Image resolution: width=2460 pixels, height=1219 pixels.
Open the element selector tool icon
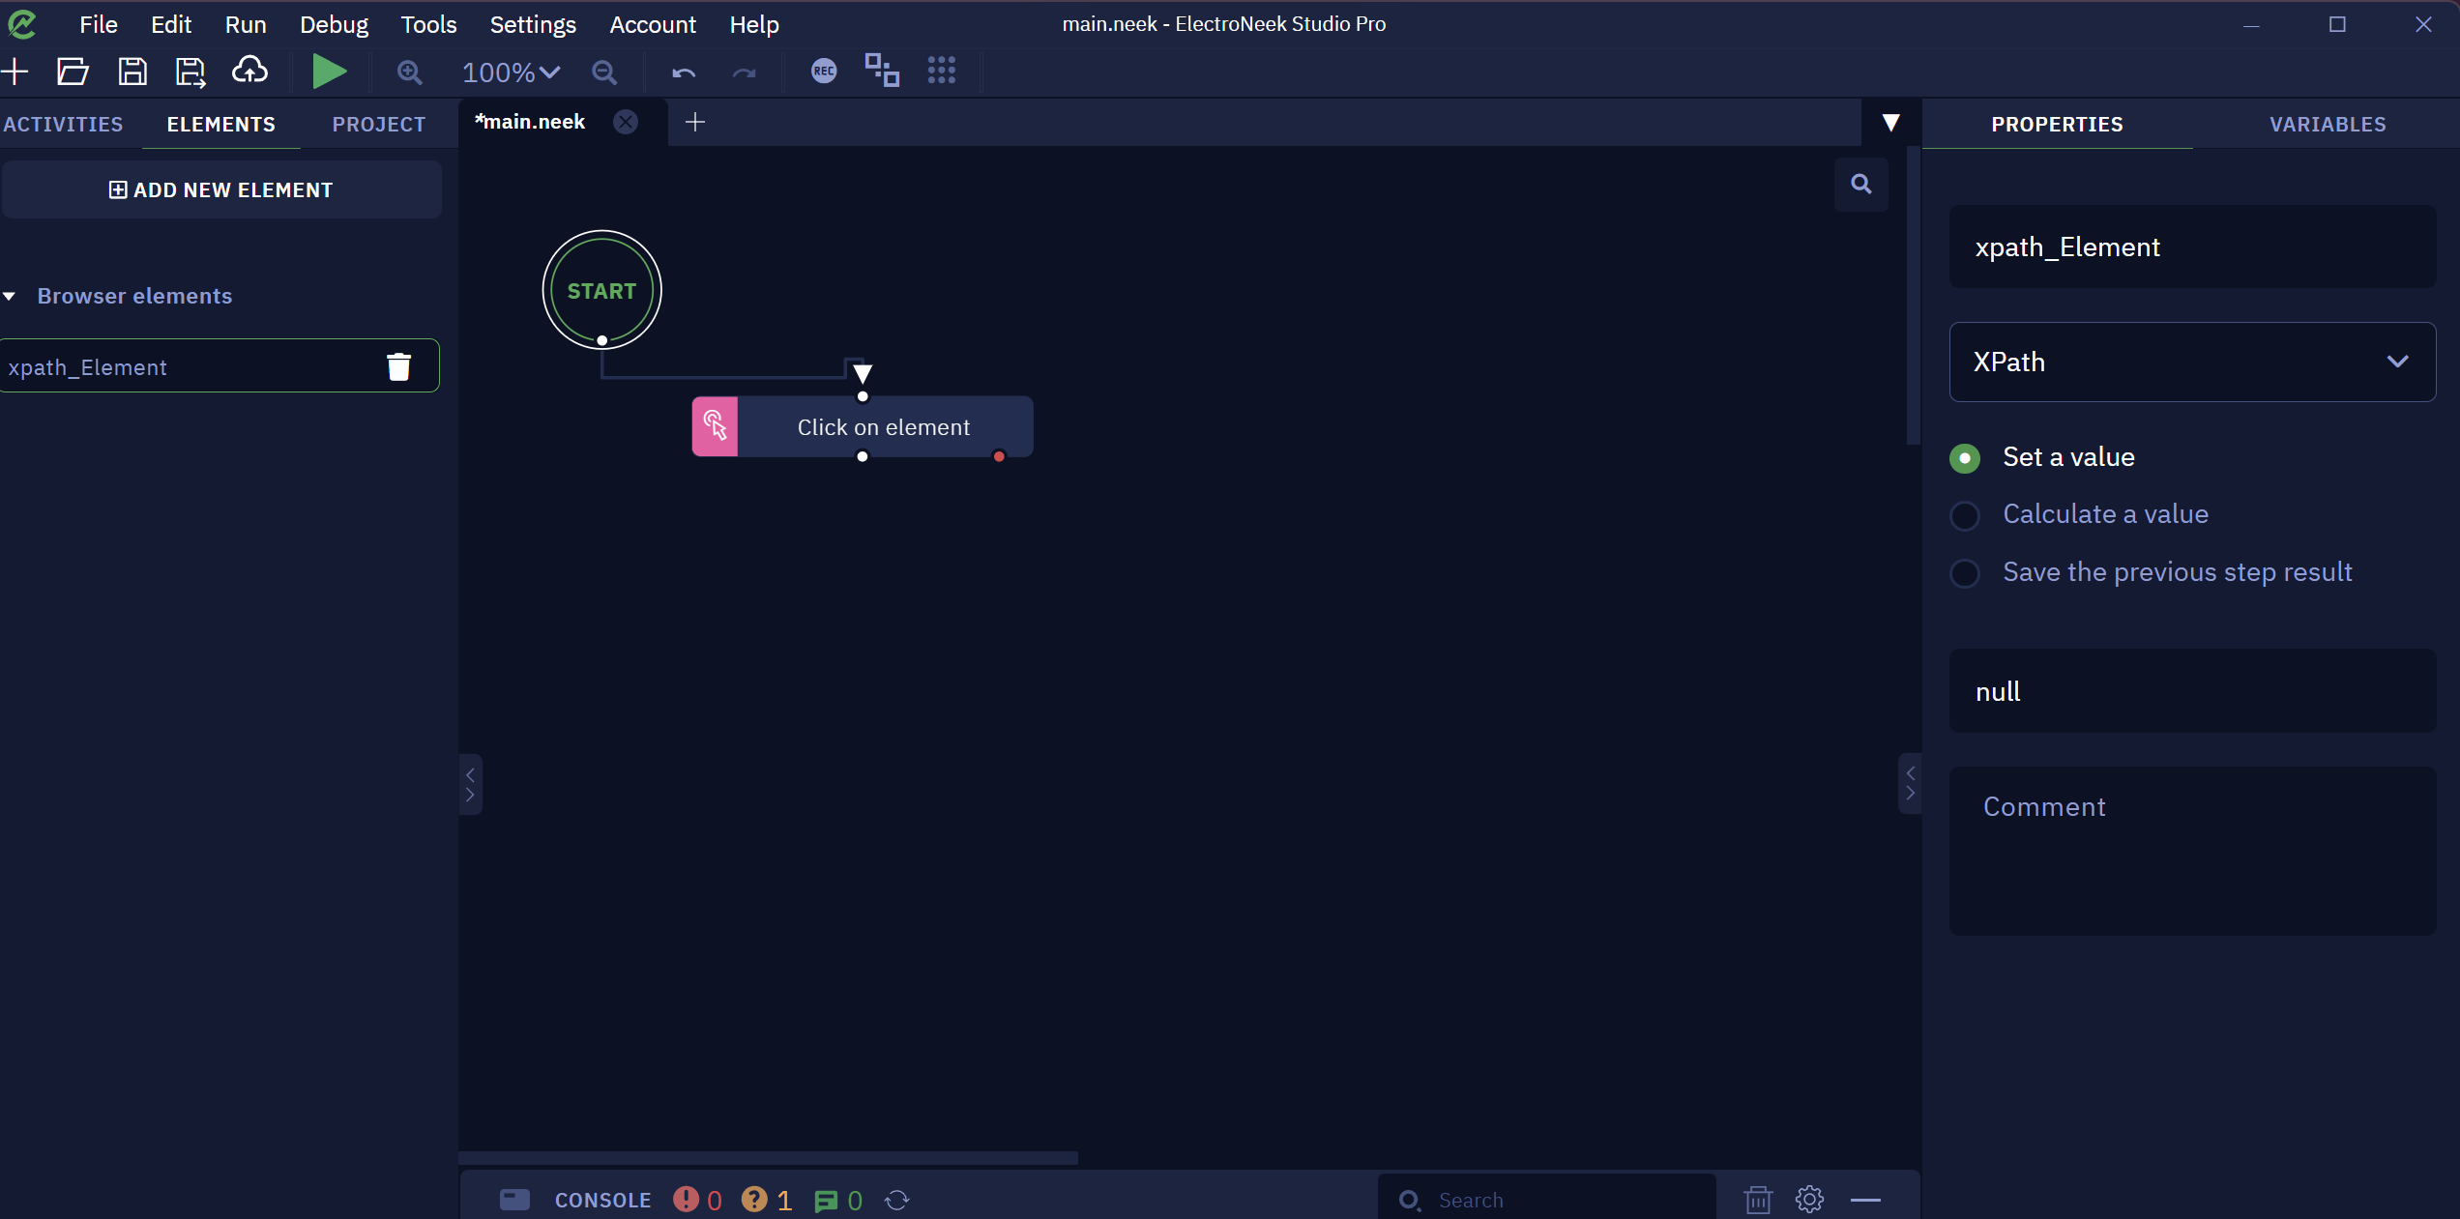882,71
